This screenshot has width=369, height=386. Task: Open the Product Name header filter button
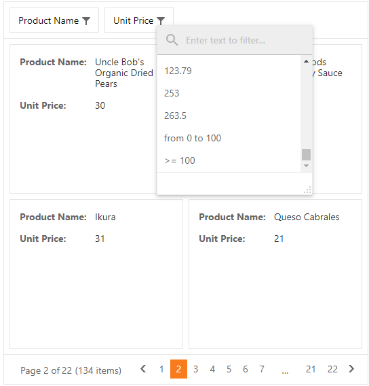click(x=54, y=20)
